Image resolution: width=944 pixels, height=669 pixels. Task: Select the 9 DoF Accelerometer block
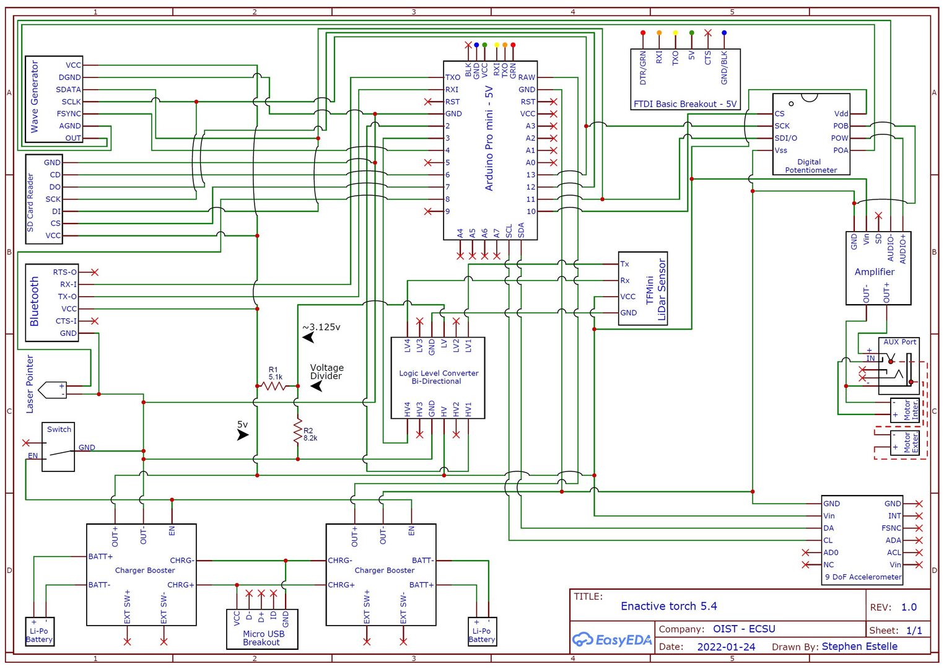pyautogui.click(x=862, y=540)
